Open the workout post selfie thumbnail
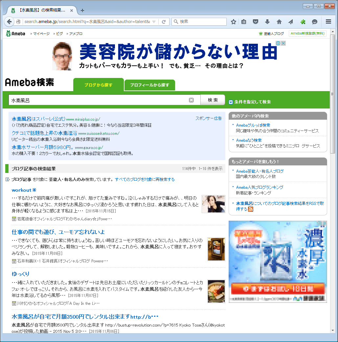Viewport: 338px width, 342px height. 214,204
